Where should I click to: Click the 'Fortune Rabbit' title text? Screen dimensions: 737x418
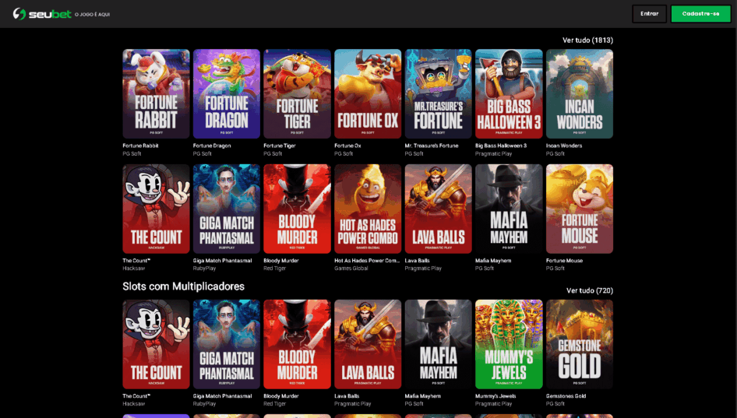pos(140,146)
